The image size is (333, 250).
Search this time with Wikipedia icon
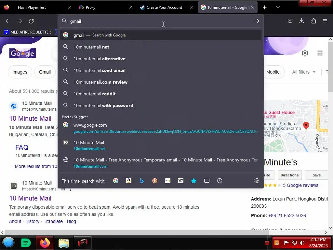pos(181,181)
